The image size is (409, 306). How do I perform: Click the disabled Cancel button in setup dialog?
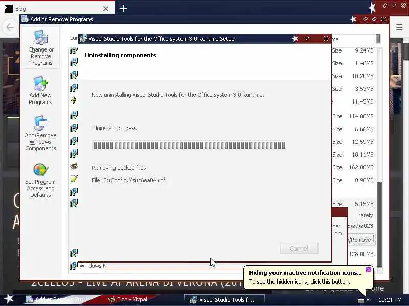coord(299,249)
